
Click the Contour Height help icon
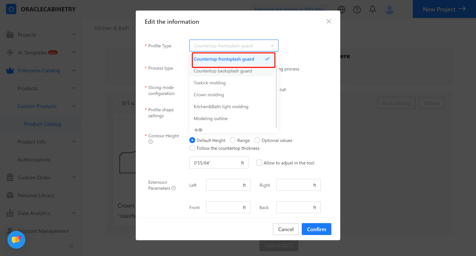tap(151, 142)
